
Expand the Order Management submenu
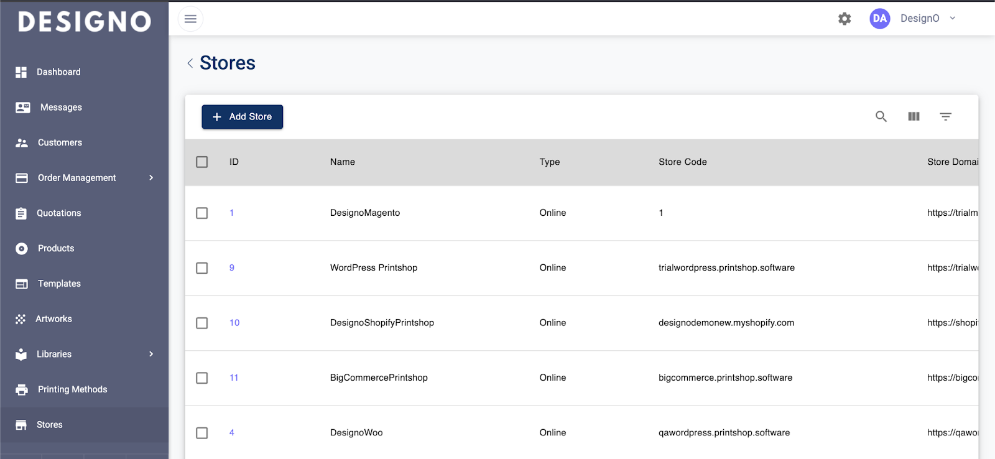pyautogui.click(x=150, y=178)
